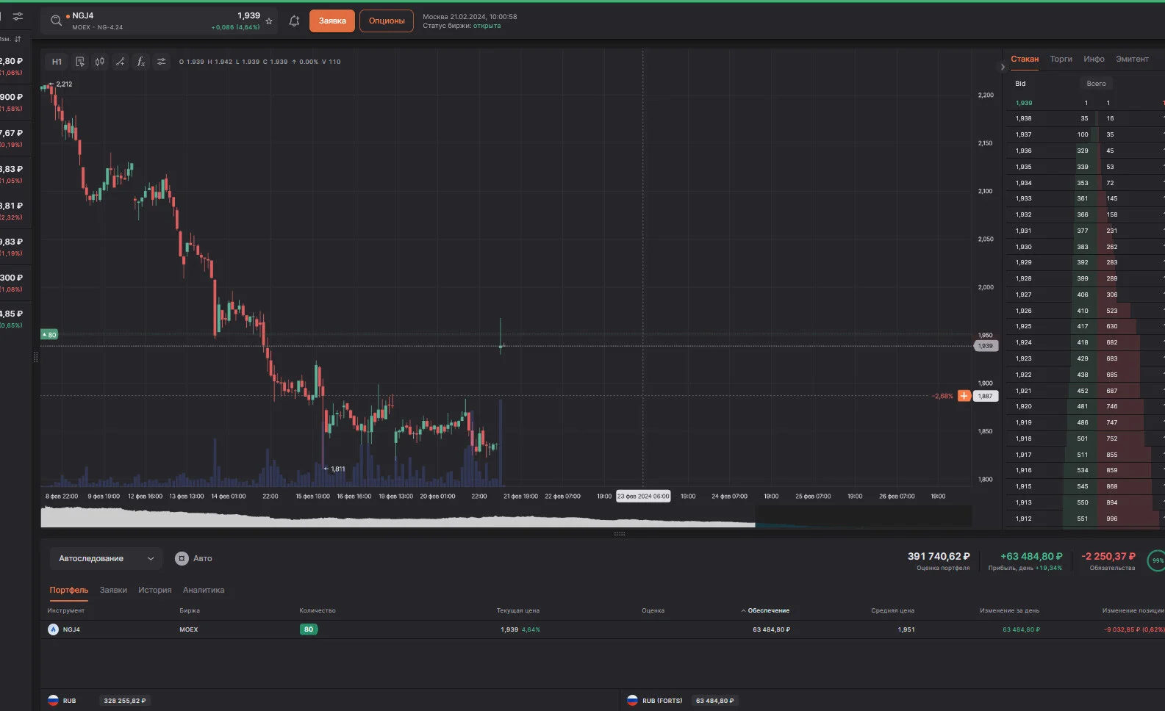Open indicators fx icon

141,62
